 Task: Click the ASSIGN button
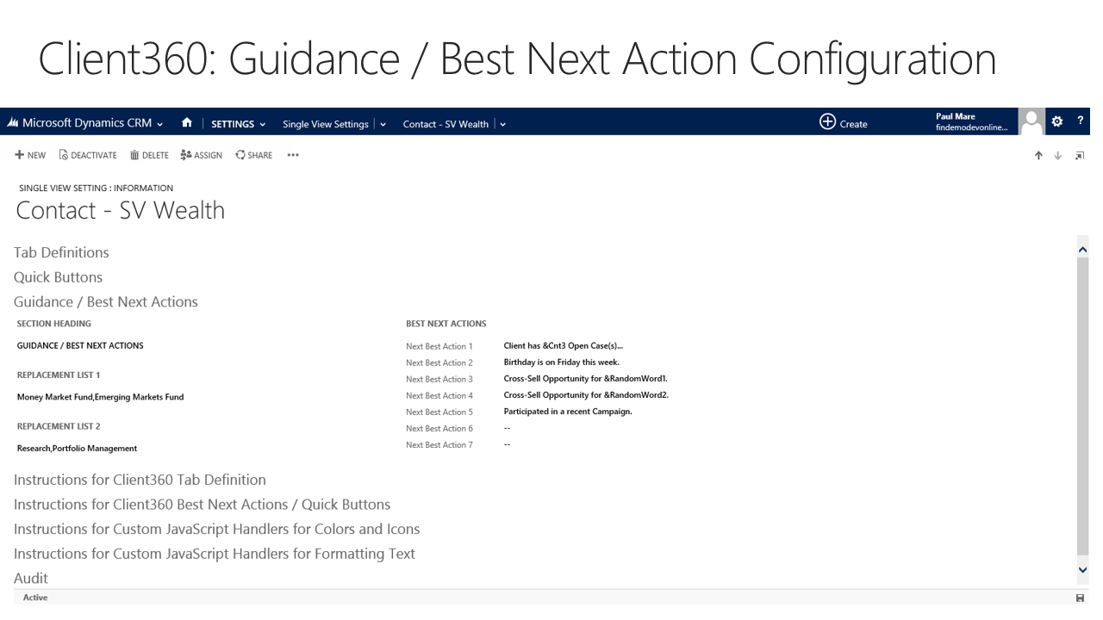tap(202, 155)
